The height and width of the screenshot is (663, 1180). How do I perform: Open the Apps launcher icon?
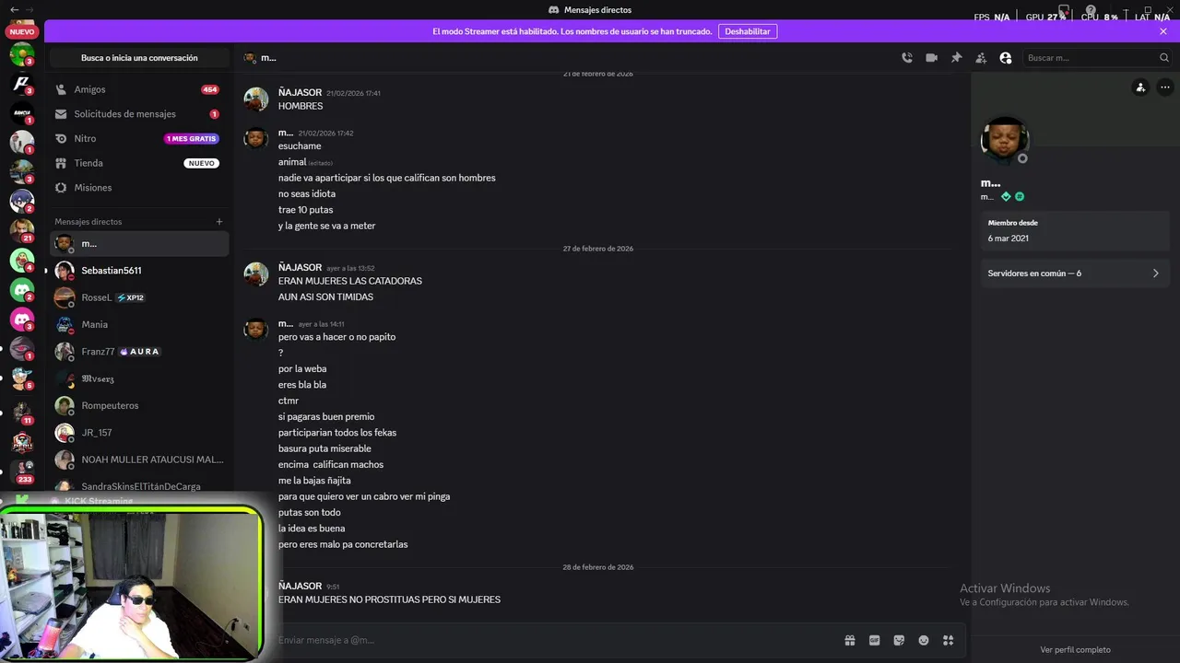coord(948,640)
